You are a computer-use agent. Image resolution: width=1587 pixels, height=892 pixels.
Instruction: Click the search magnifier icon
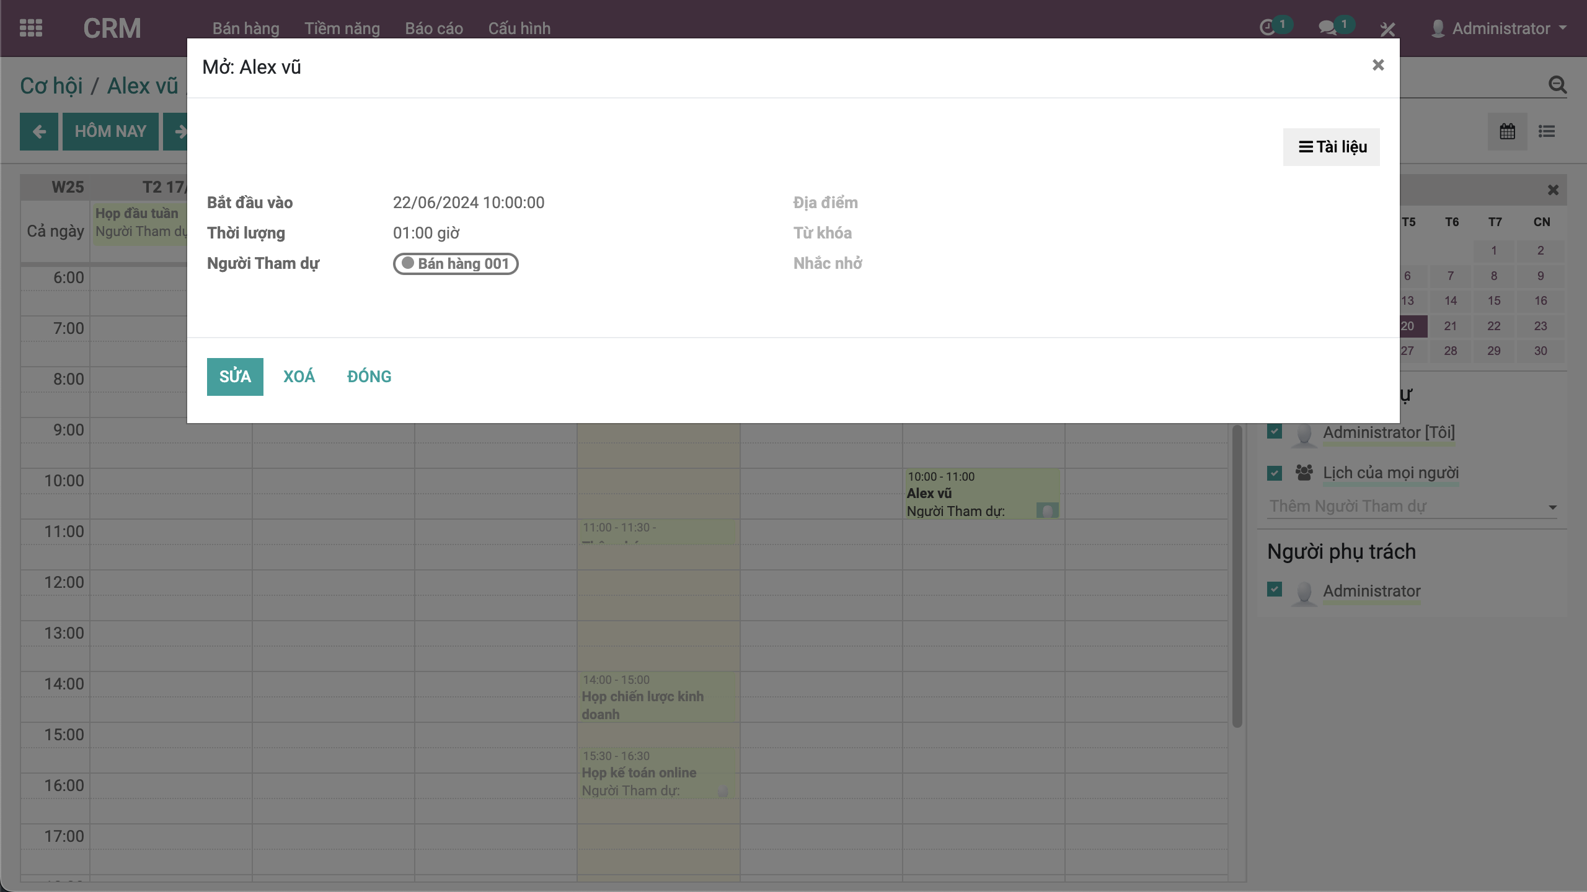(1557, 85)
